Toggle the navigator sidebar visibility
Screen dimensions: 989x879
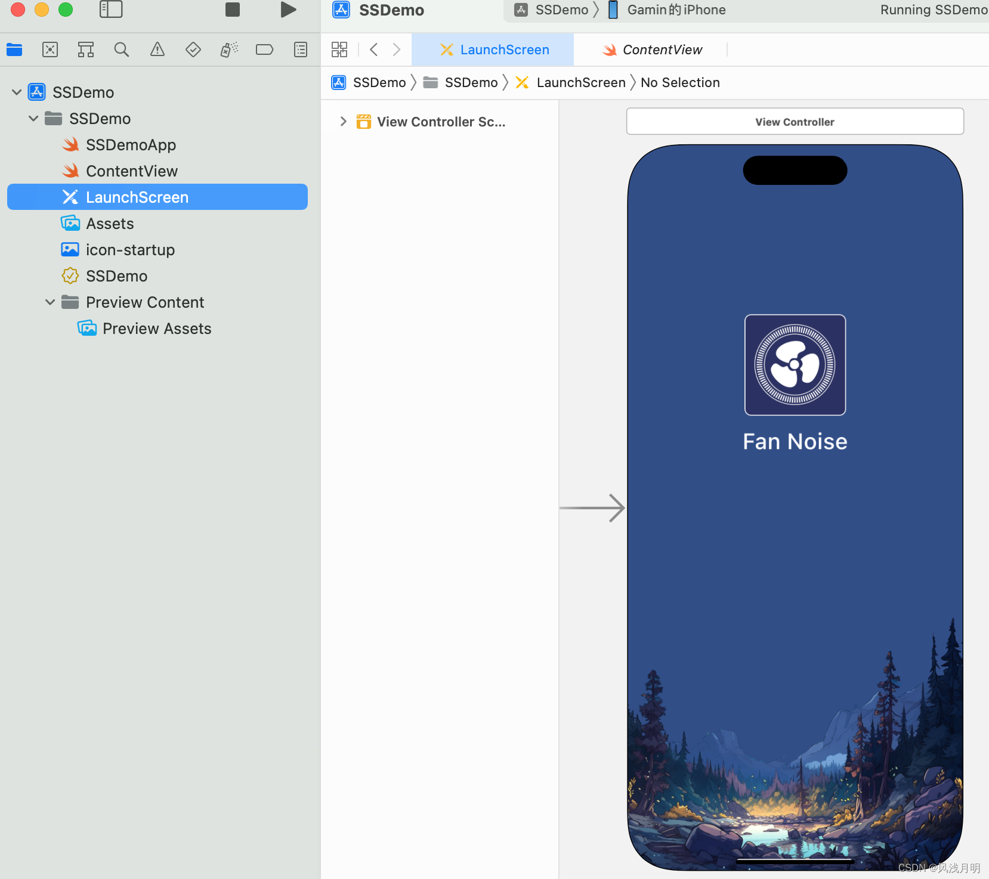[111, 10]
